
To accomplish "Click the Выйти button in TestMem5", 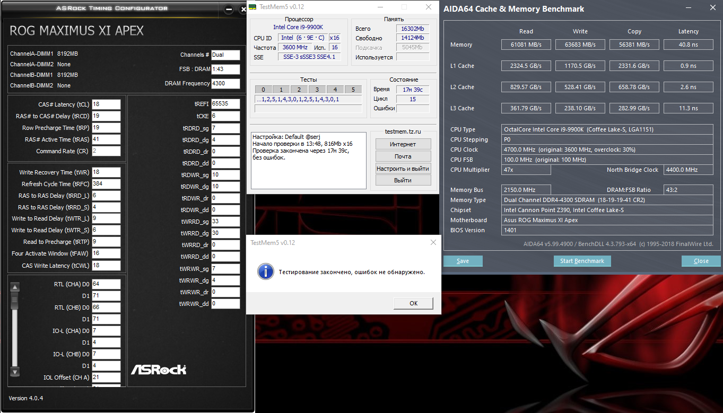I will point(403,180).
